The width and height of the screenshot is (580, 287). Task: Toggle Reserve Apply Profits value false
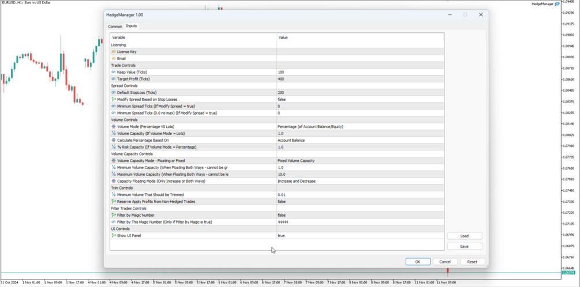coord(360,202)
